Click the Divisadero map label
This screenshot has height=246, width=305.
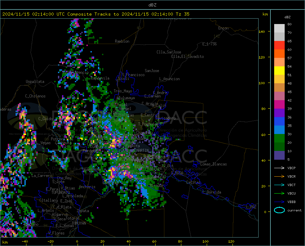(165, 118)
